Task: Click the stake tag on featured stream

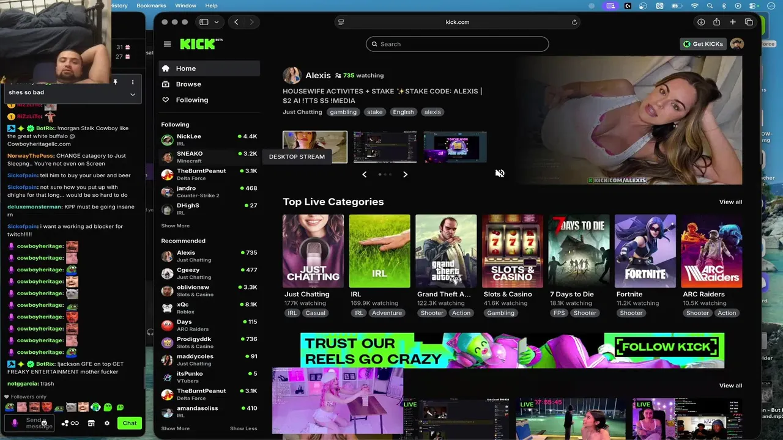Action: (375, 112)
